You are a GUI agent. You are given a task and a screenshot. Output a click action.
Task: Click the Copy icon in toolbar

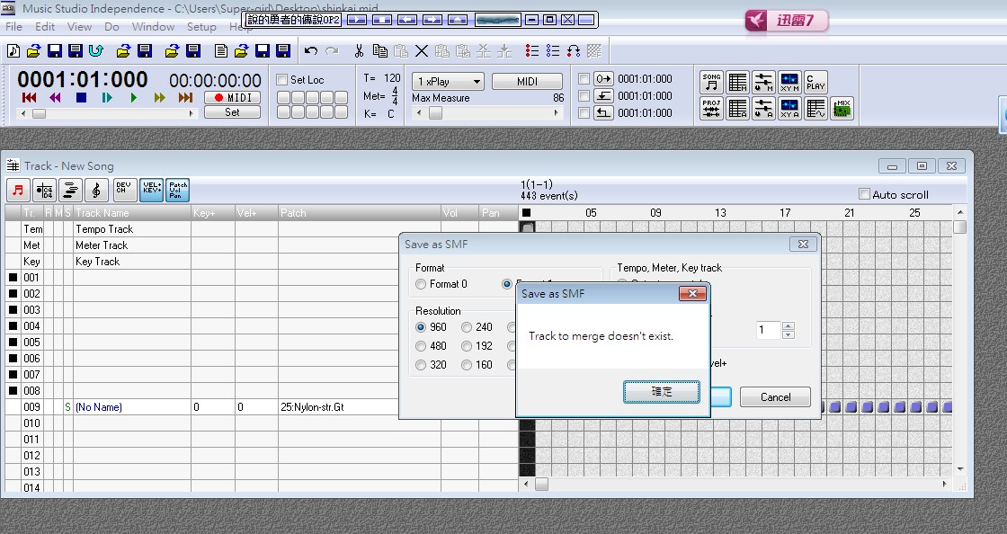point(379,50)
